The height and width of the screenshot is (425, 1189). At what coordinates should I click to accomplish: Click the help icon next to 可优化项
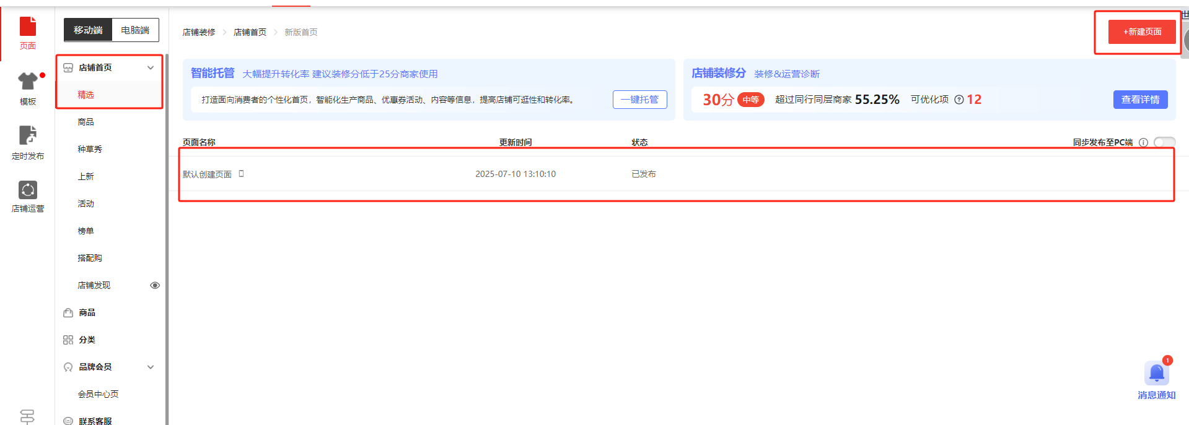click(x=959, y=100)
